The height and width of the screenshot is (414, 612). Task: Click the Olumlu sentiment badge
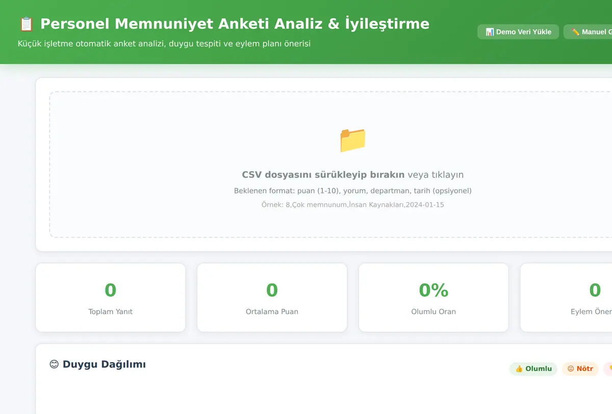pyautogui.click(x=533, y=369)
